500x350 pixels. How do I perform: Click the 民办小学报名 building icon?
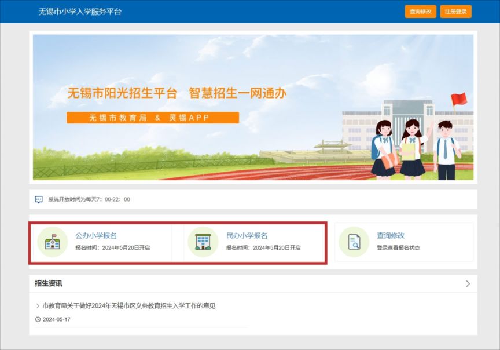click(203, 242)
